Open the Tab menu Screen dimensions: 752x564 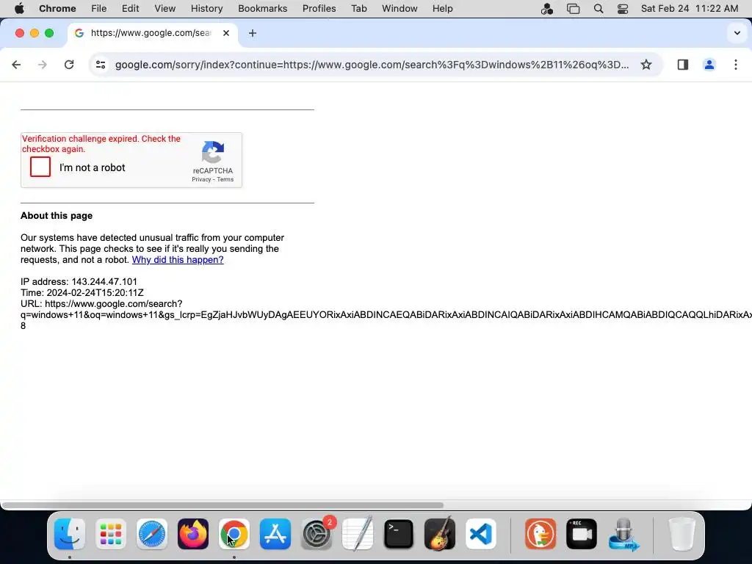click(358, 8)
